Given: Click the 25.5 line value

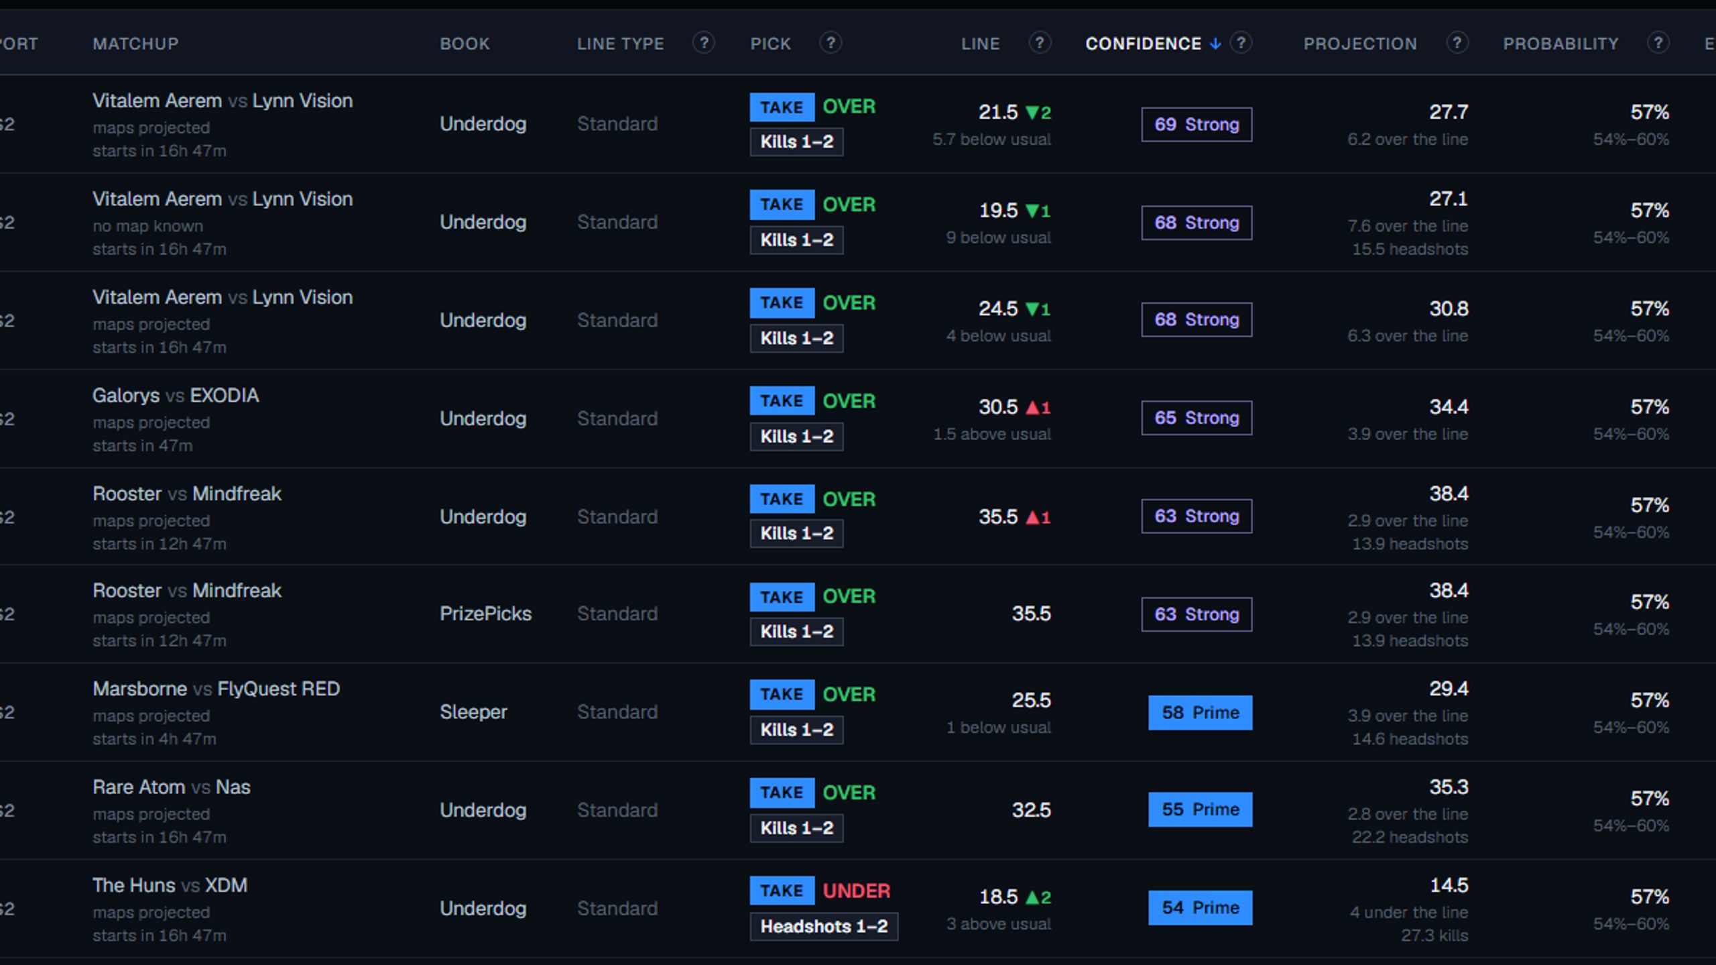Looking at the screenshot, I should point(1032,701).
